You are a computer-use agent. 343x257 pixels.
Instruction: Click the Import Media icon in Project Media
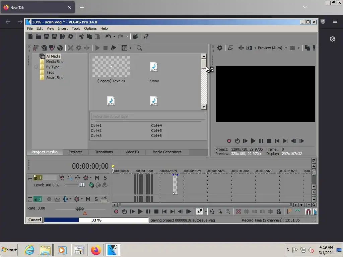pyautogui.click(x=44, y=48)
